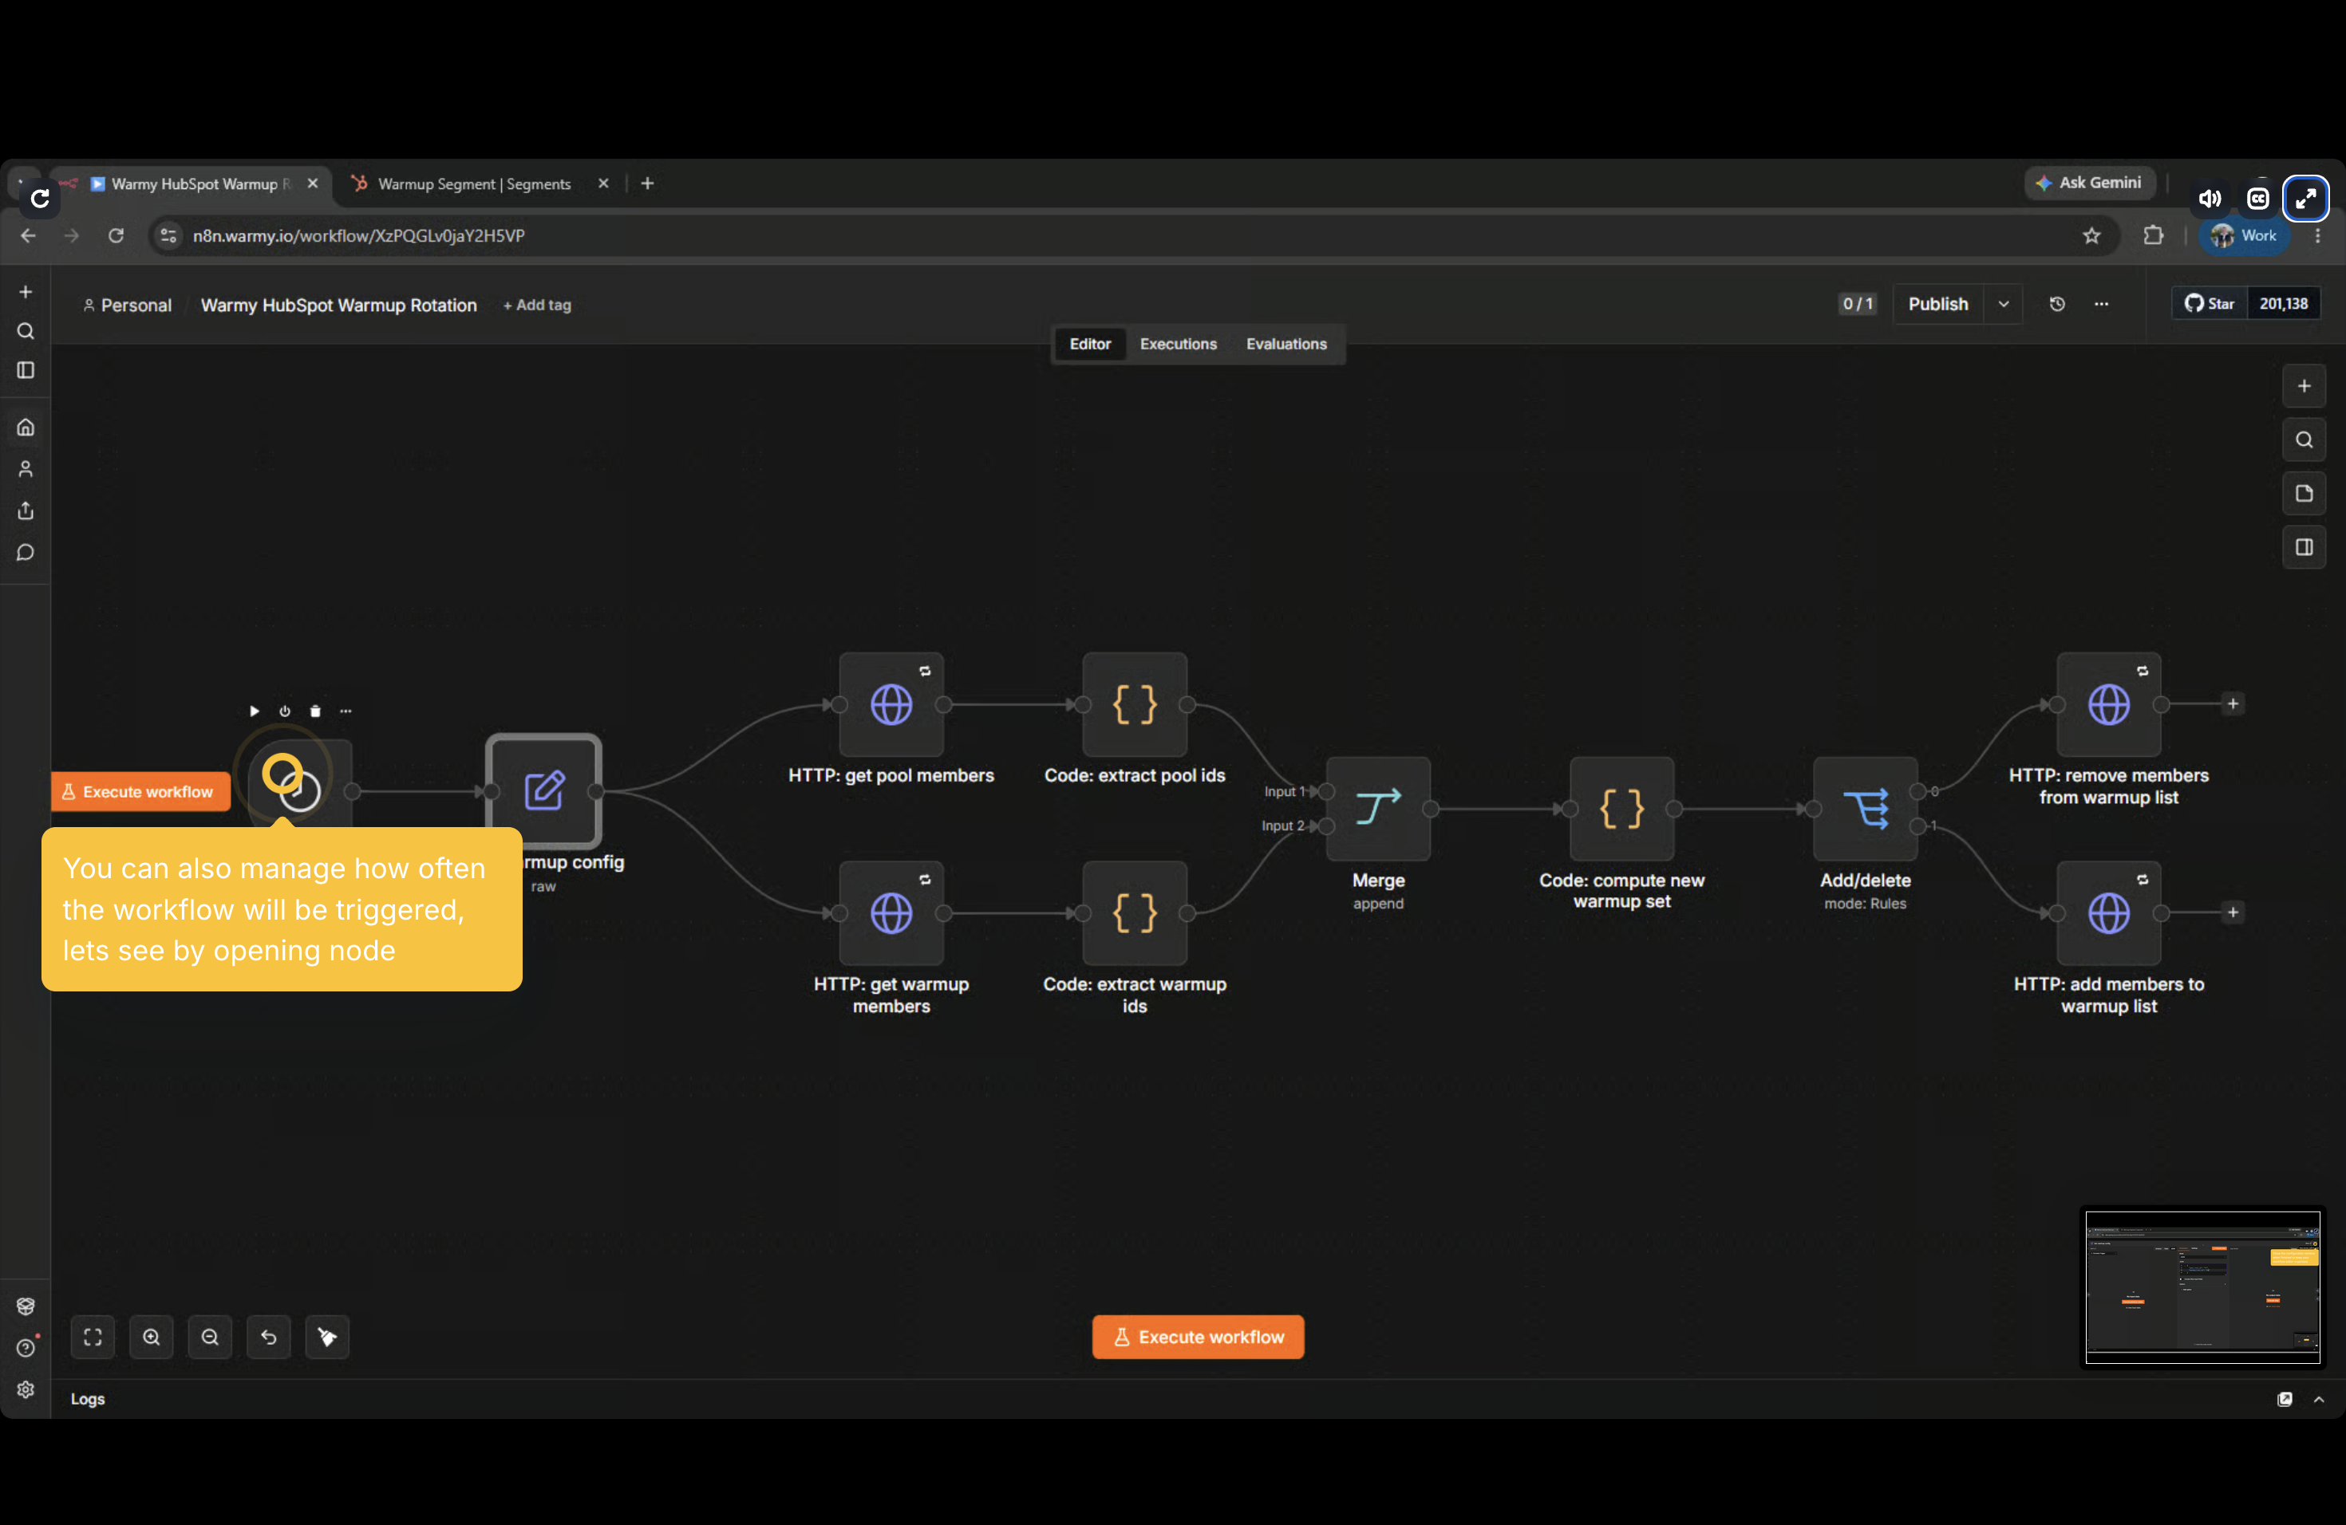Image resolution: width=2346 pixels, height=1525 pixels.
Task: Click the canvas minimap thumbnail
Action: tap(2202, 1287)
